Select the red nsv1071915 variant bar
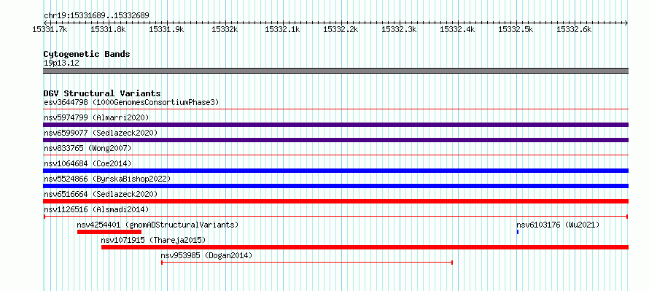This screenshot has width=649, height=291. tap(365, 247)
